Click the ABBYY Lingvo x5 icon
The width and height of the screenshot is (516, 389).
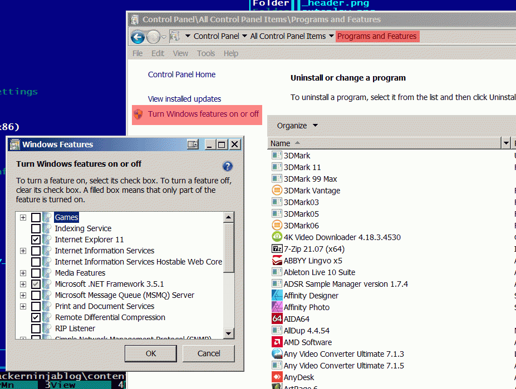[277, 260]
